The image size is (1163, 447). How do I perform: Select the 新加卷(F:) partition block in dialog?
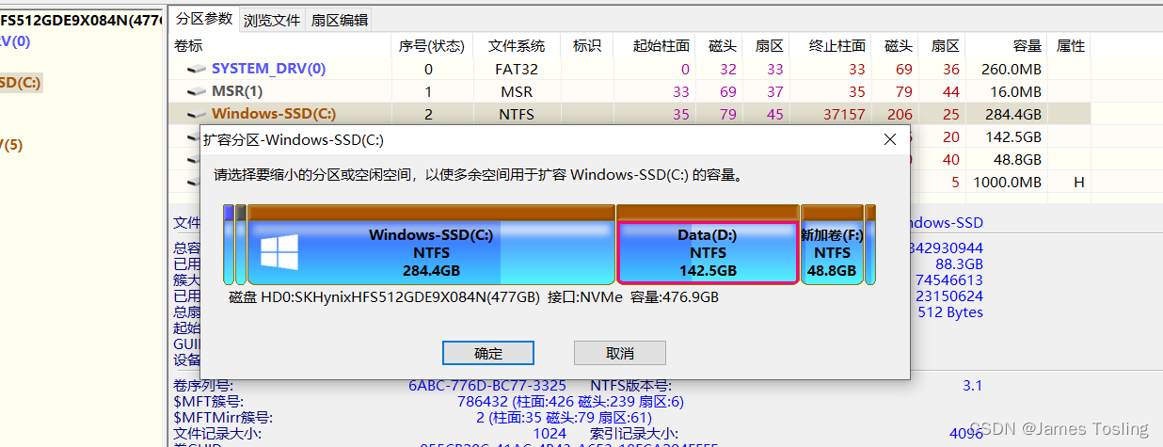pos(832,244)
